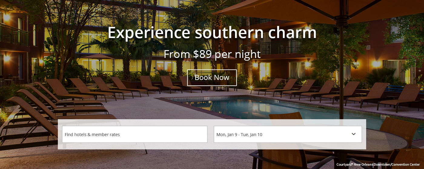This screenshot has height=169, width=424.
Task: Click the Experience southern charm headline
Action: [x=212, y=33]
